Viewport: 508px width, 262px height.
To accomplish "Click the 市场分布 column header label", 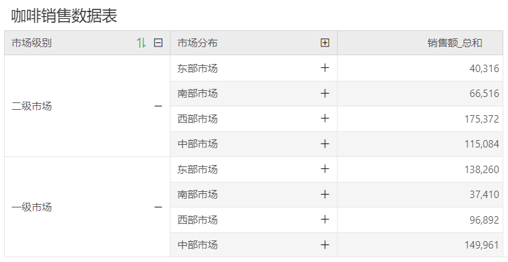I will click(x=197, y=42).
